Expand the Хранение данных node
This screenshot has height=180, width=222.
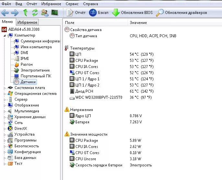5,117
